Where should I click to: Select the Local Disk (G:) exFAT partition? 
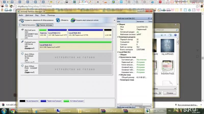[75, 45]
